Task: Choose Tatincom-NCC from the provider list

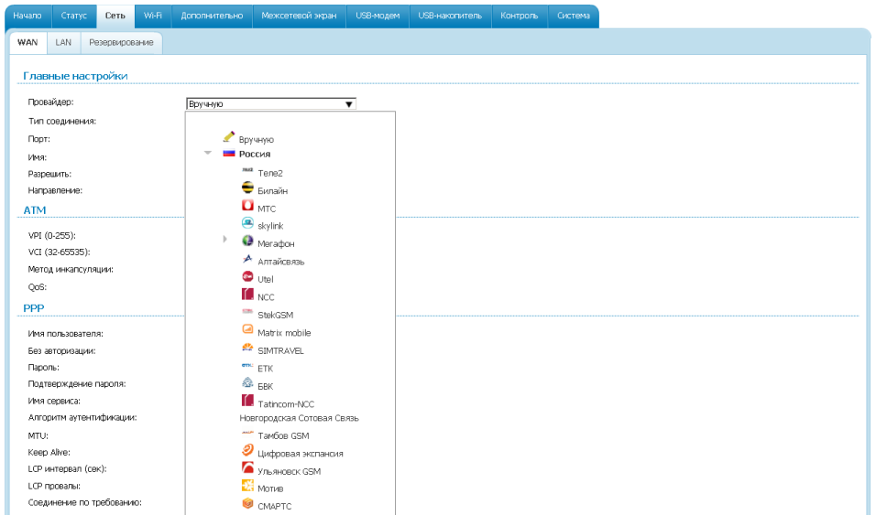Action: coord(286,404)
